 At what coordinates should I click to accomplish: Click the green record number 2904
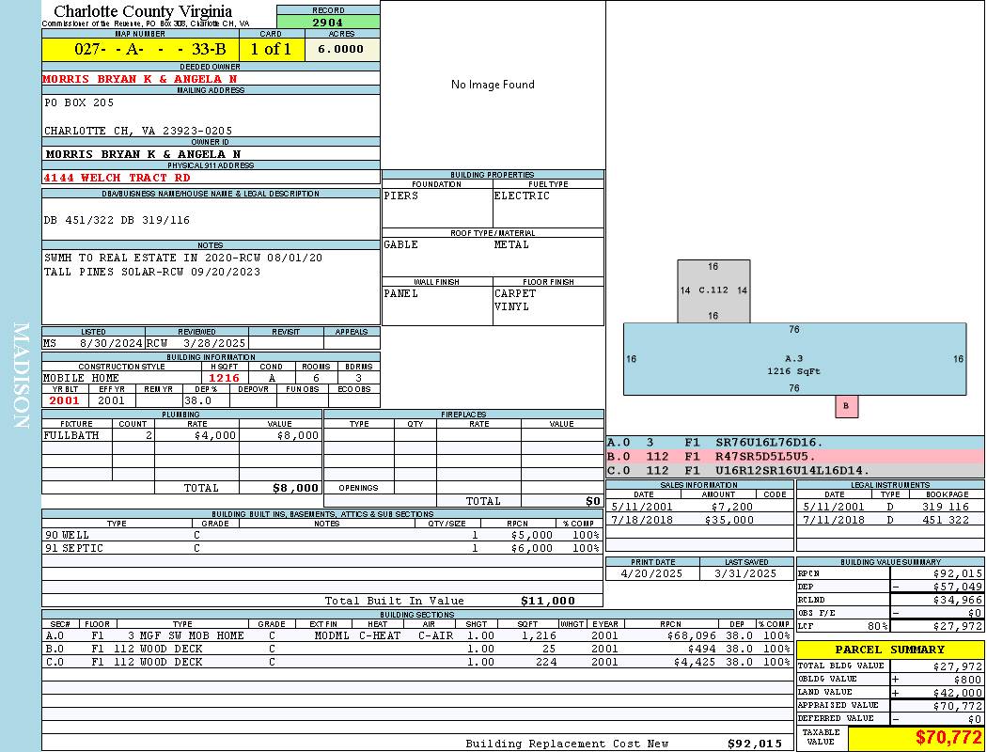coord(328,22)
